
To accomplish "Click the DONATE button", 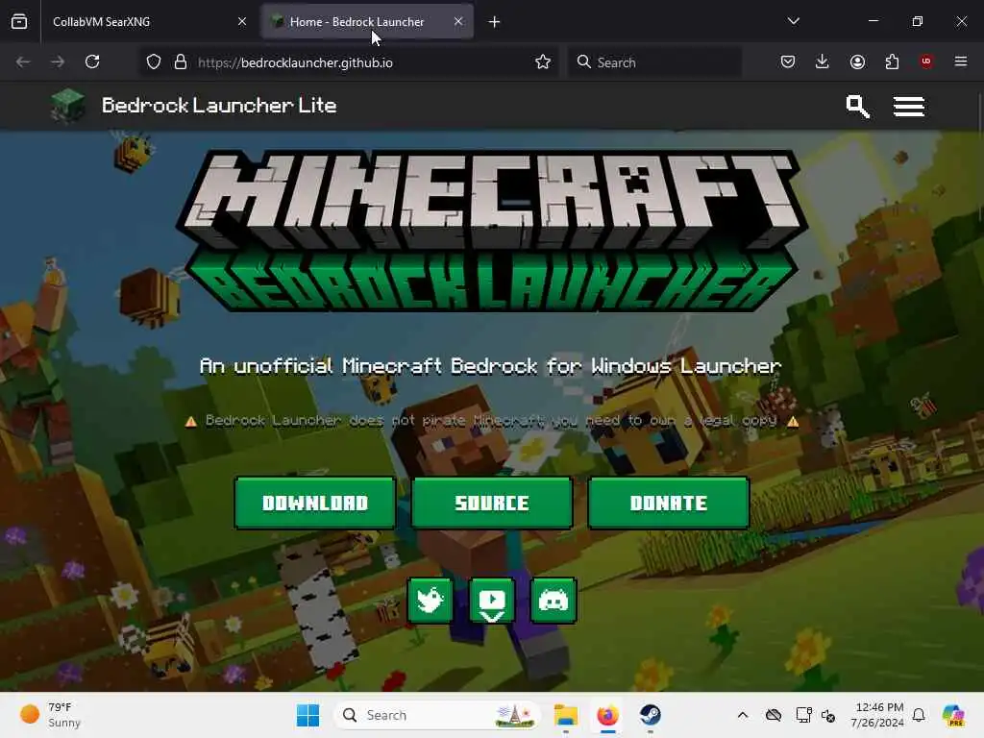I will [669, 503].
